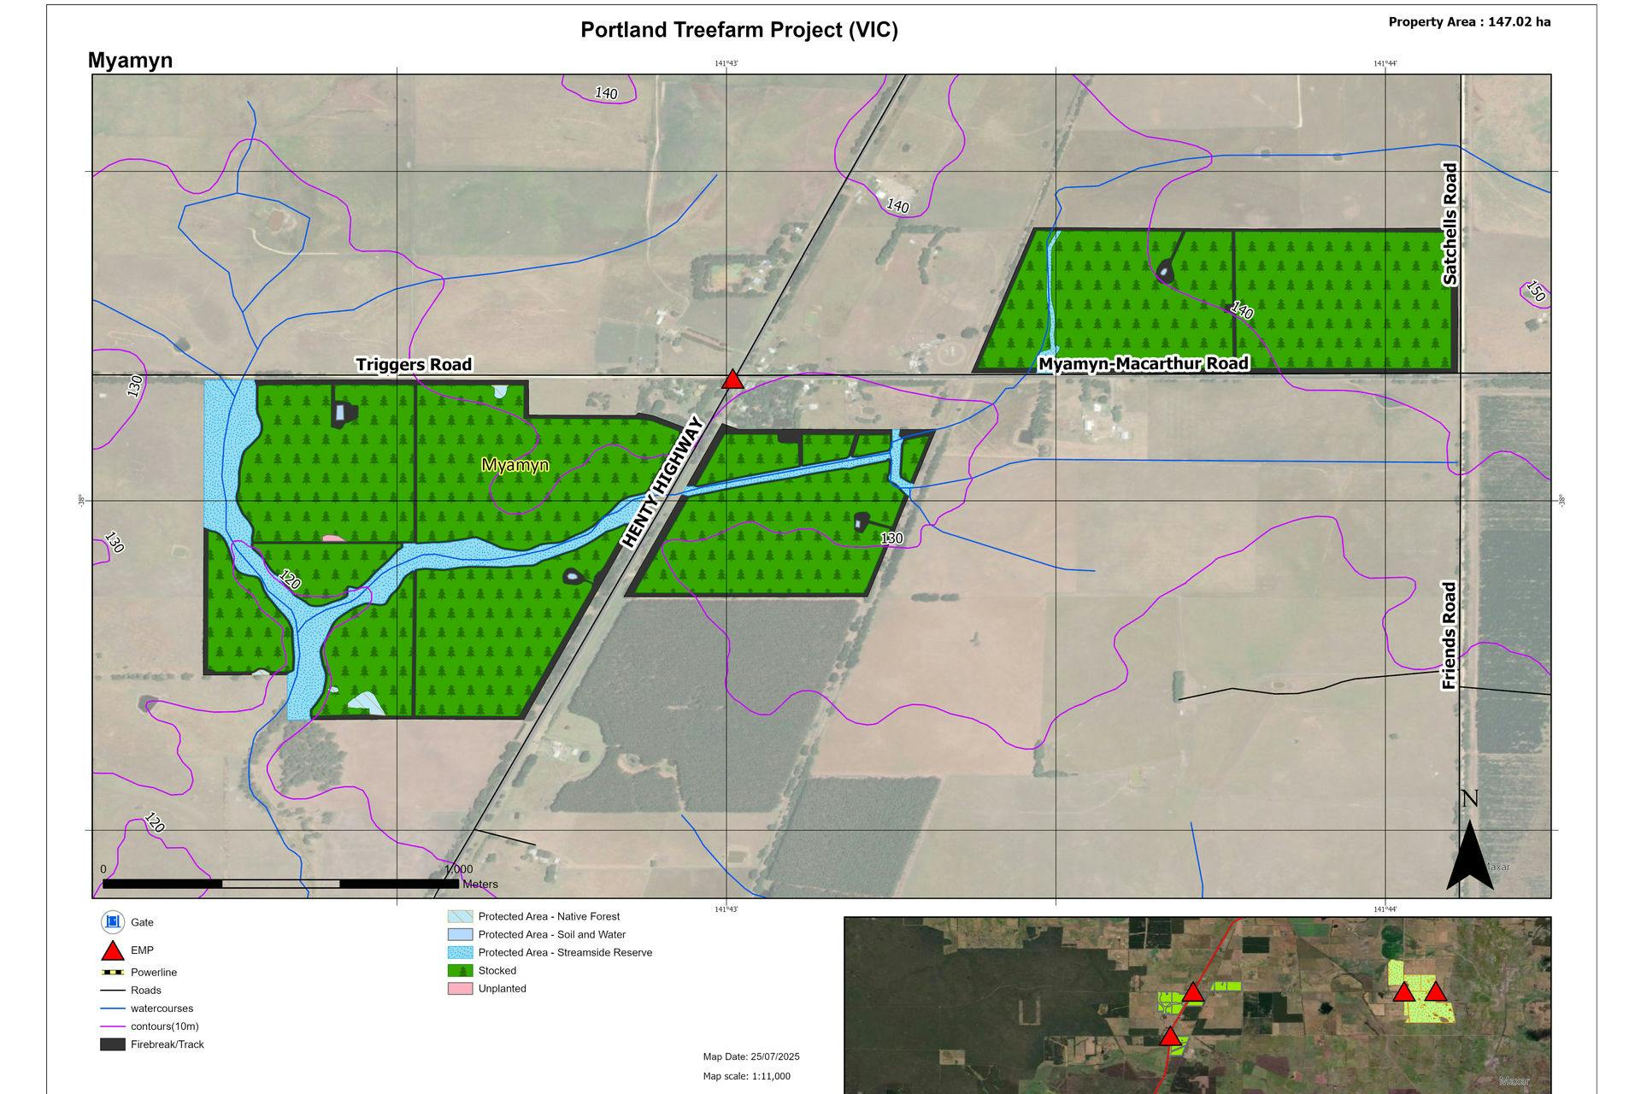Click the "Map Date: 25/07/2025" text

click(x=751, y=1057)
